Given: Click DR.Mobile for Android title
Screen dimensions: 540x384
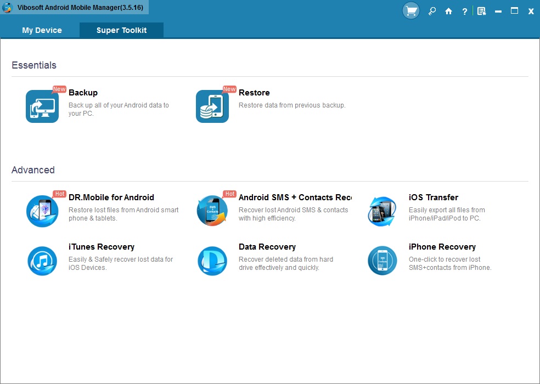Looking at the screenshot, I should (x=111, y=197).
